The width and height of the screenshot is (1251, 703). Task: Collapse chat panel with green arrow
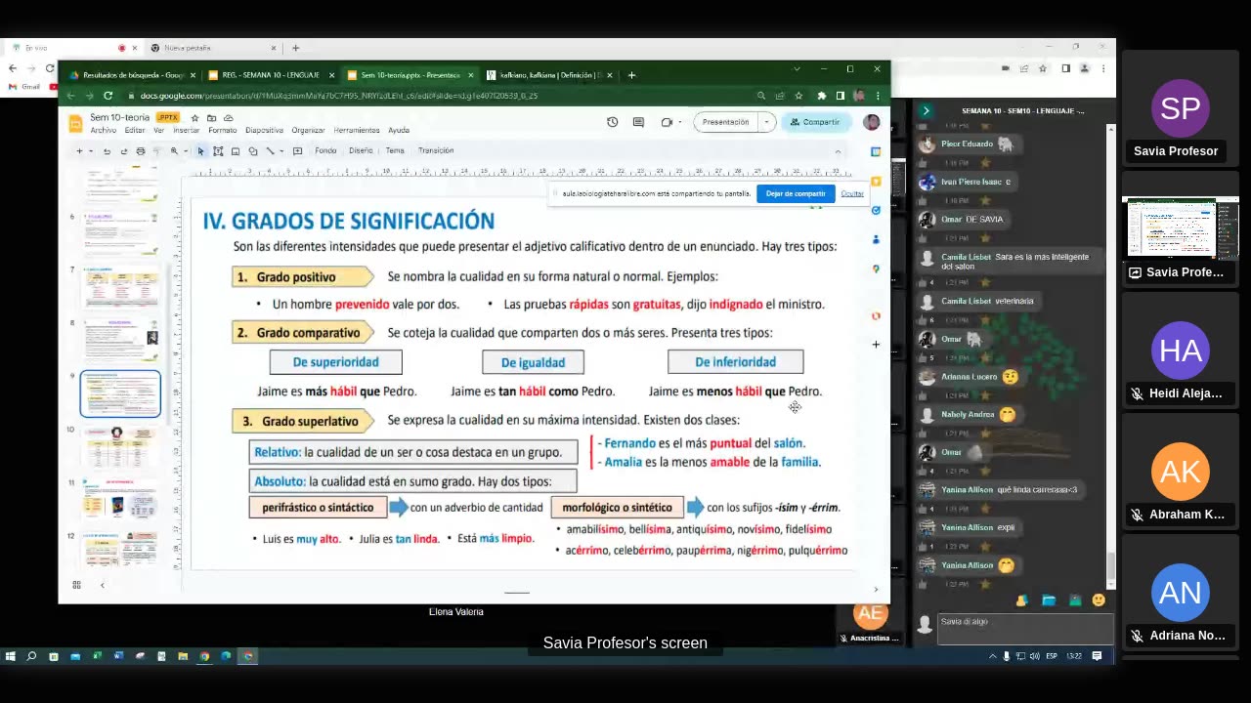926,110
